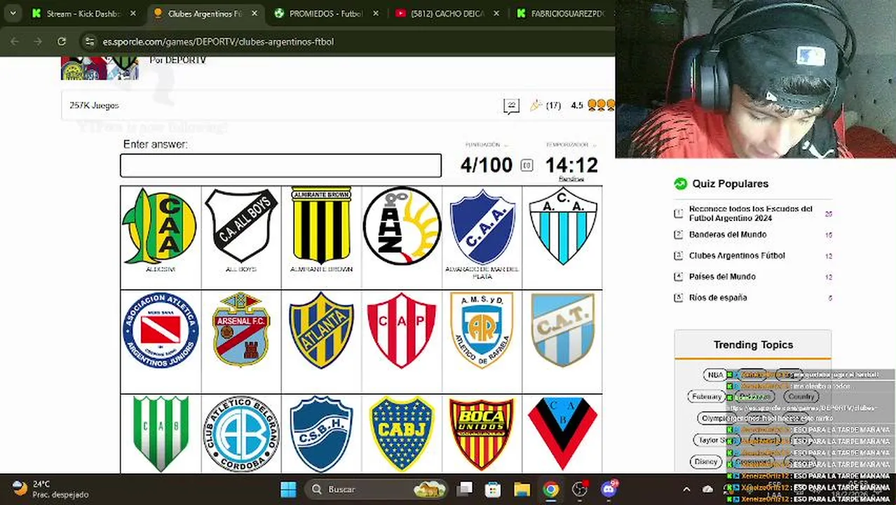Click the C.A.A. Alvarado crest
Viewport: 896px width, 505px height.
pos(482,227)
